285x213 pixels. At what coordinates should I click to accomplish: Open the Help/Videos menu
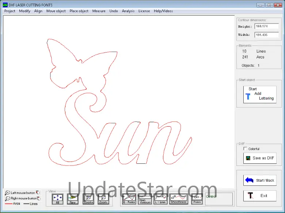tap(163, 11)
